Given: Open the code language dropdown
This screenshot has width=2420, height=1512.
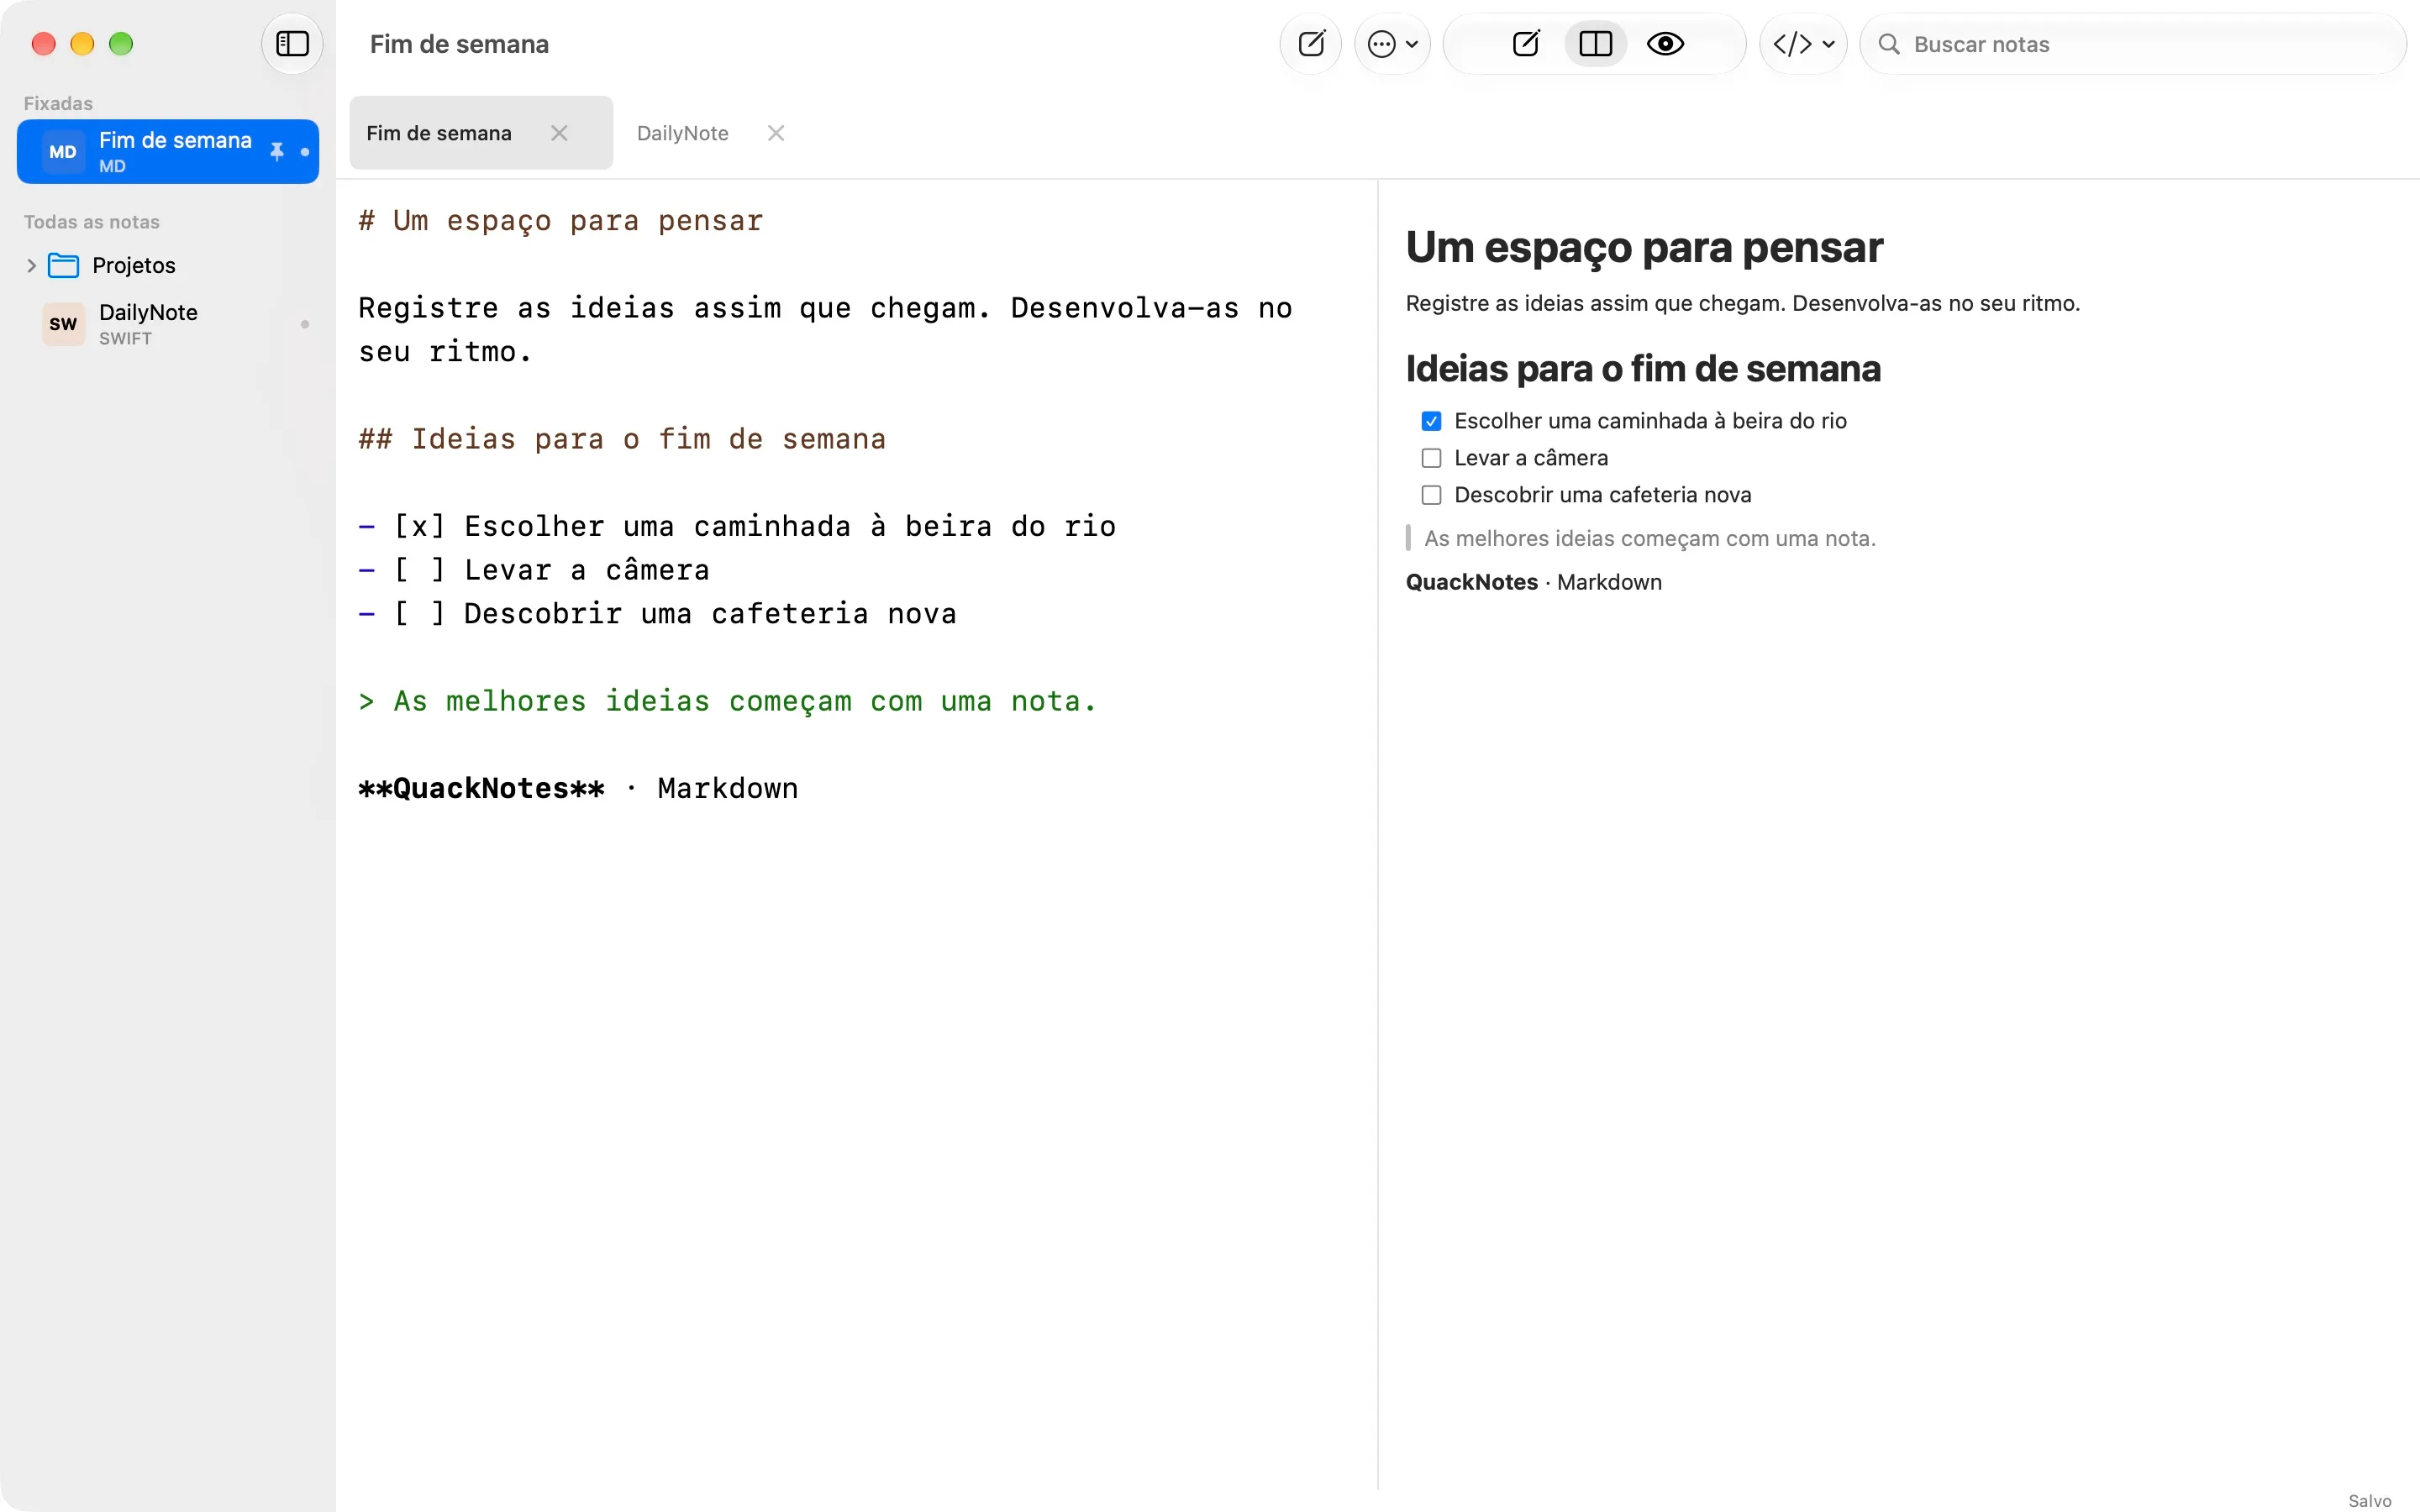Looking at the screenshot, I should click(x=1803, y=44).
